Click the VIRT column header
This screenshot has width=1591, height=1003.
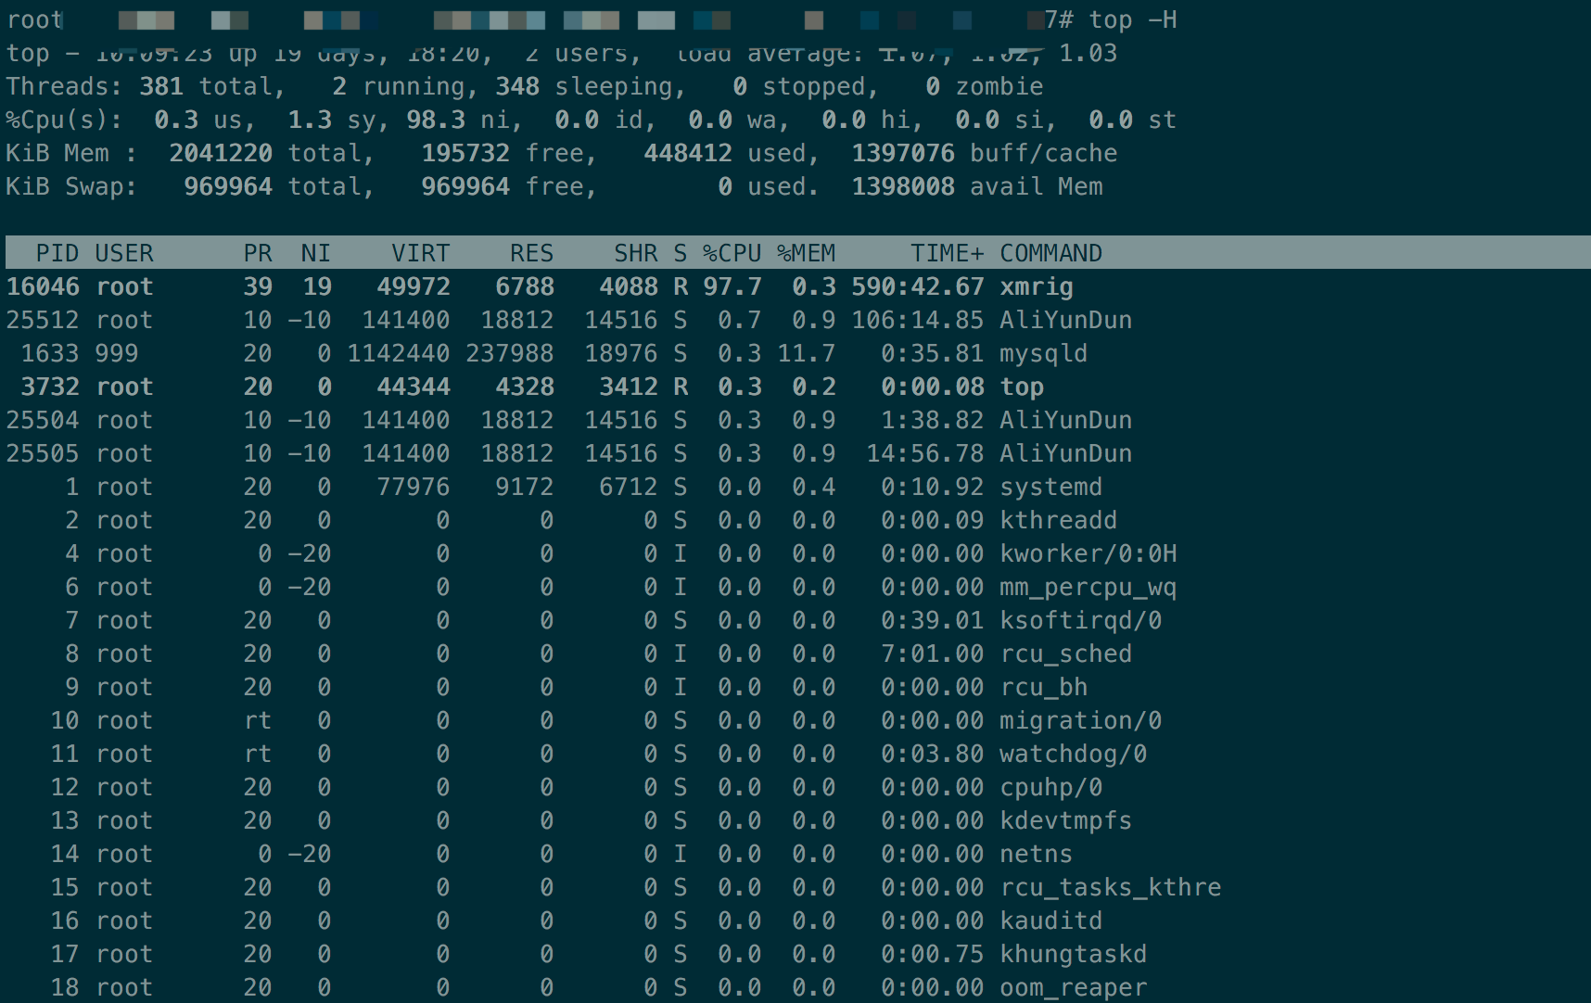click(419, 252)
